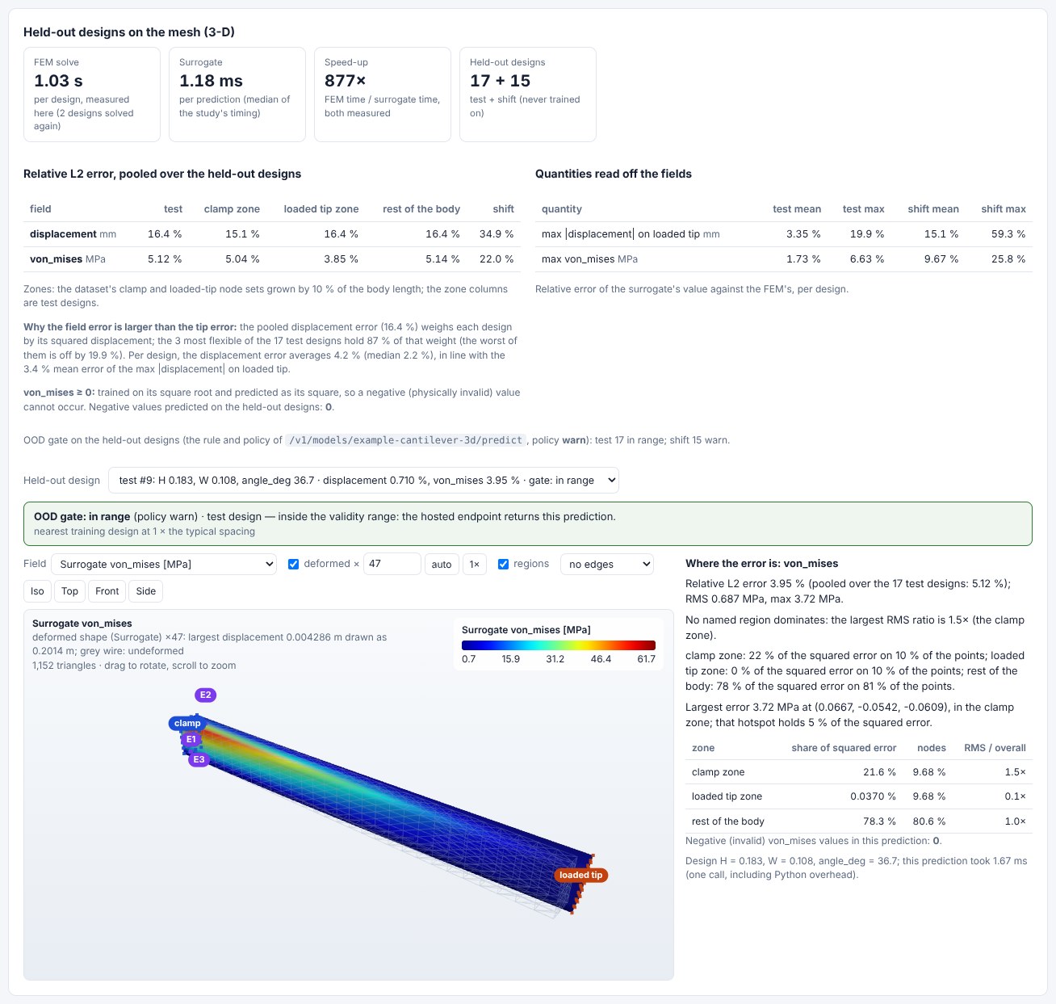Click the rest of the body 78.3 % value

pos(879,821)
